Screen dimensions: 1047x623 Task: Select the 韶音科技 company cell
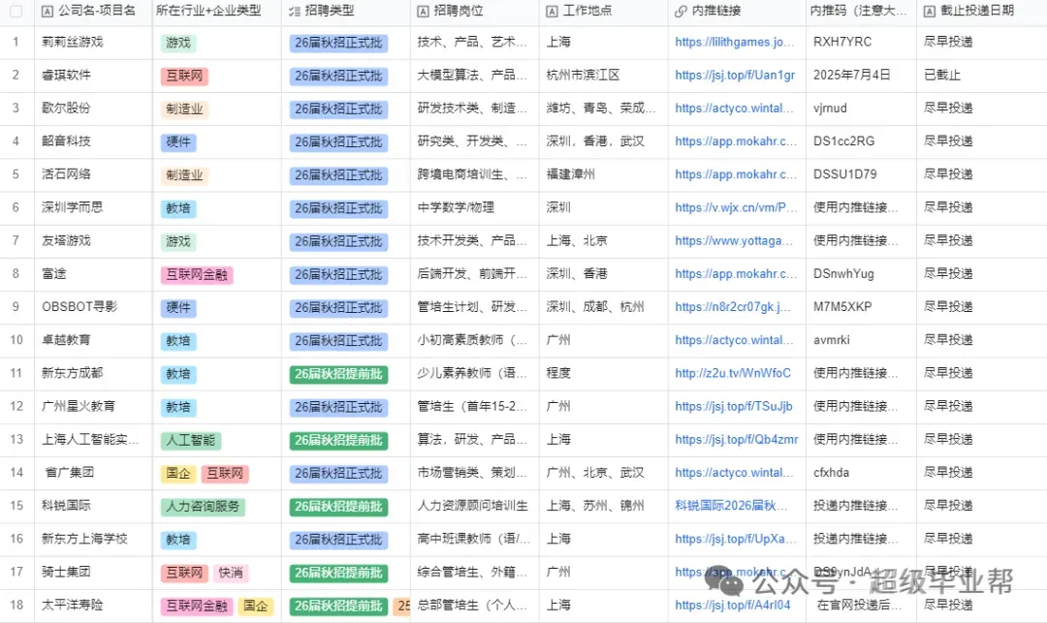[93, 141]
